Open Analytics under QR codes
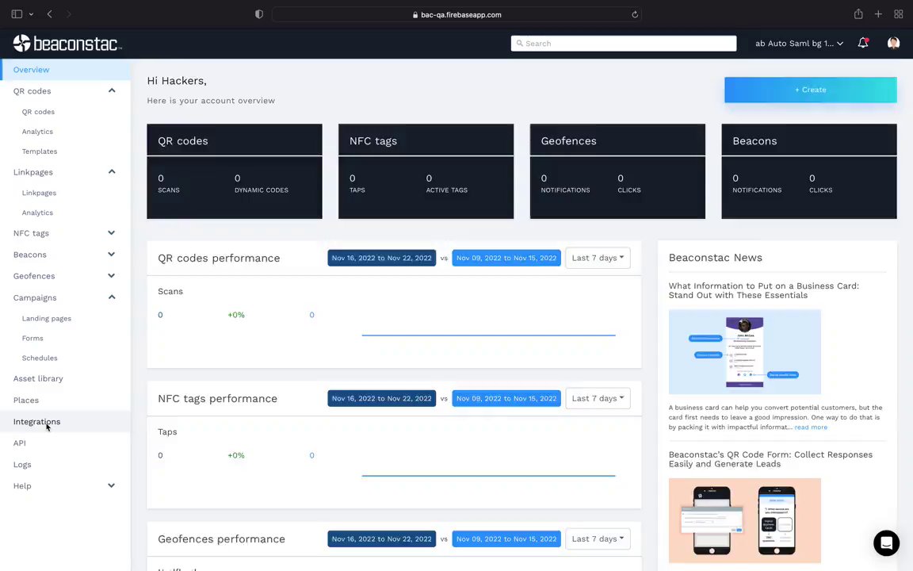Image resolution: width=913 pixels, height=571 pixels. tap(37, 132)
